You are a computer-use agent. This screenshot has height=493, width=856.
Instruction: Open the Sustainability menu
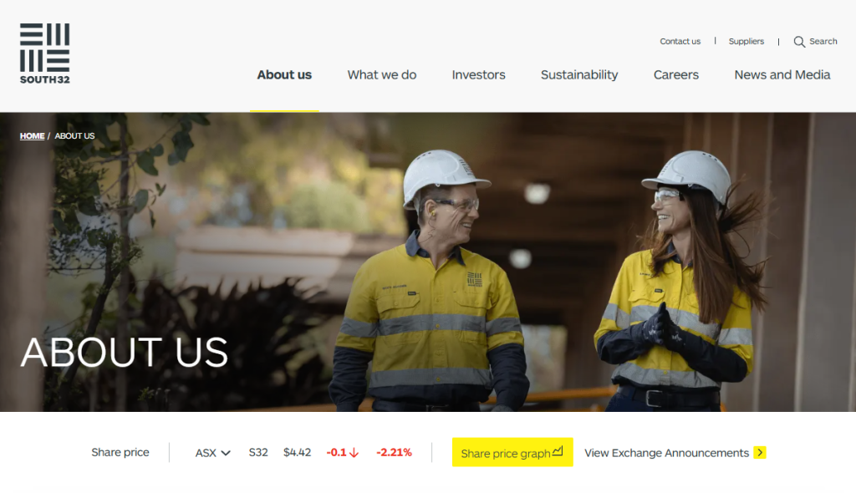click(x=579, y=75)
